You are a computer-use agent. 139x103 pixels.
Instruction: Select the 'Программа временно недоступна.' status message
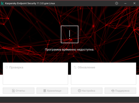[69, 50]
